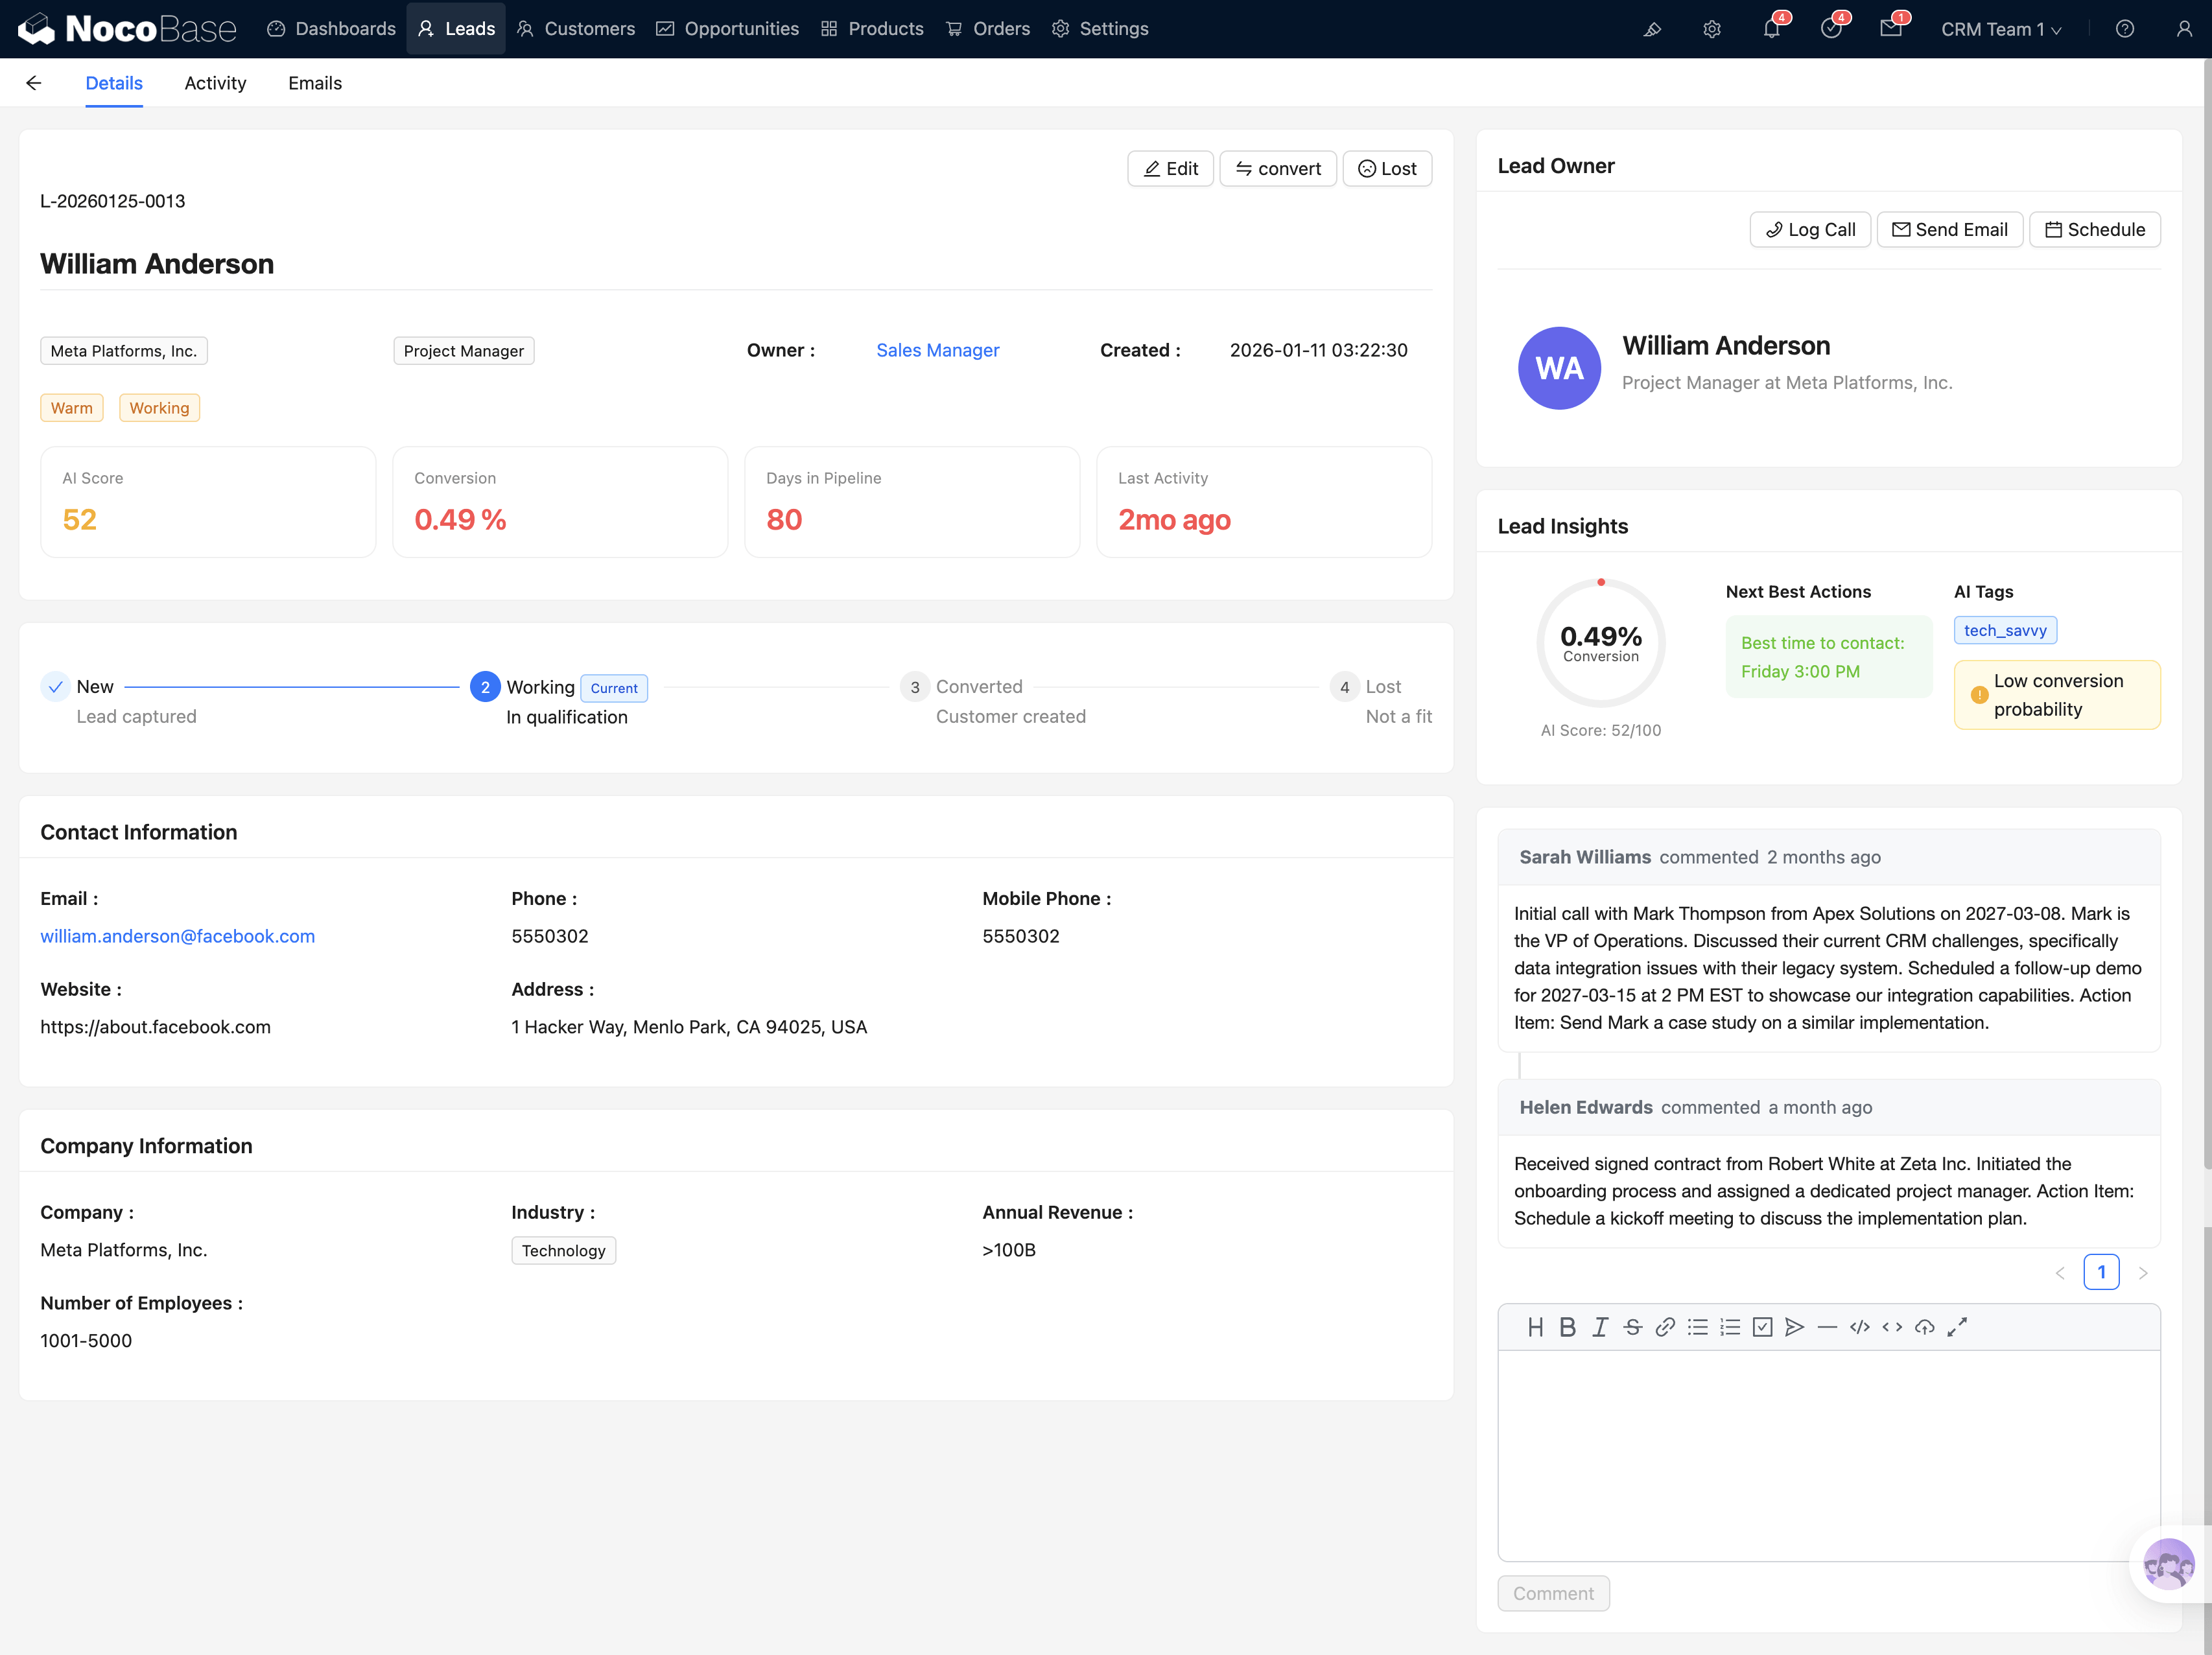This screenshot has width=2212, height=1655.
Task: Insert ordered list in comment editor
Action: [x=1730, y=1327]
